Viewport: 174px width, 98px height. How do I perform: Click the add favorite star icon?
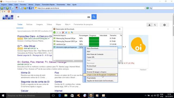tap(25, 8)
